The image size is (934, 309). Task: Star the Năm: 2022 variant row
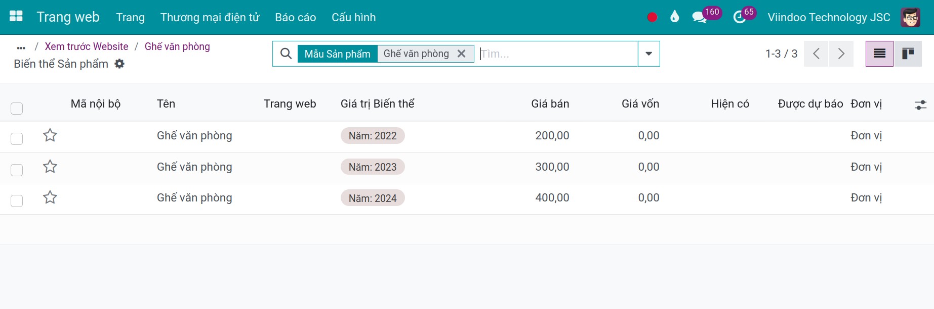coord(50,135)
